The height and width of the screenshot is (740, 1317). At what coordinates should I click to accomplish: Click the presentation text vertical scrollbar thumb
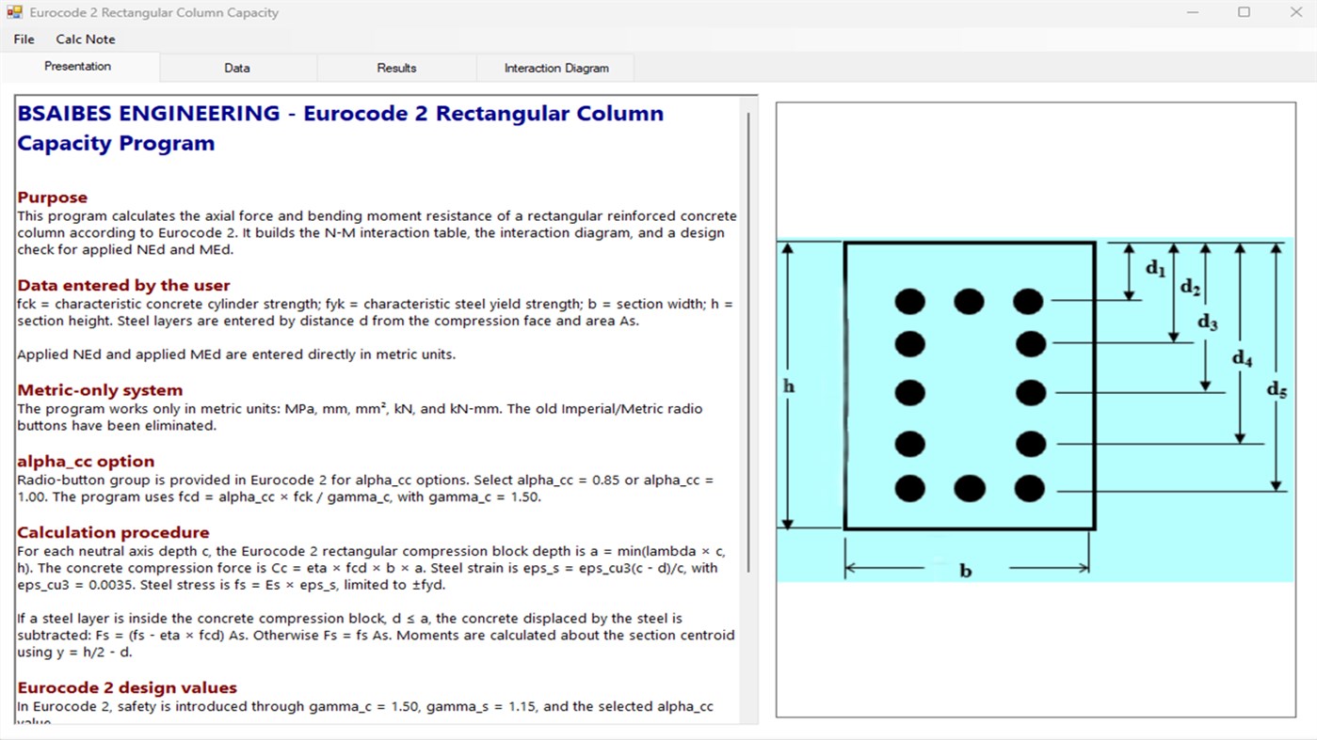click(749, 341)
